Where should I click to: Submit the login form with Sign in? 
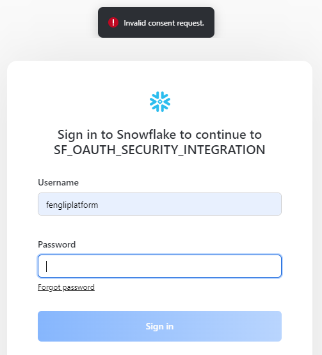pos(159,326)
